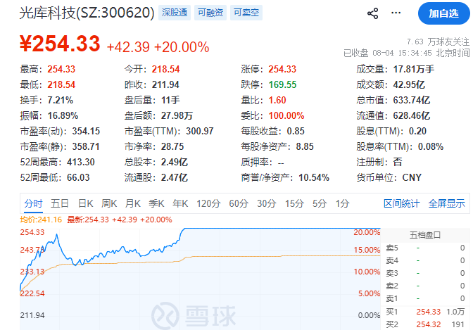Switch to the 30分 chart tab

click(x=266, y=203)
